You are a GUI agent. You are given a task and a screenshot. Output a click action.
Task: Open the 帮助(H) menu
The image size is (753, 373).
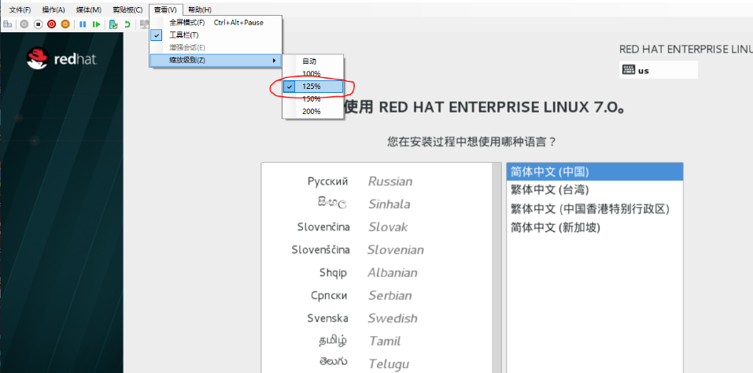[x=199, y=9]
